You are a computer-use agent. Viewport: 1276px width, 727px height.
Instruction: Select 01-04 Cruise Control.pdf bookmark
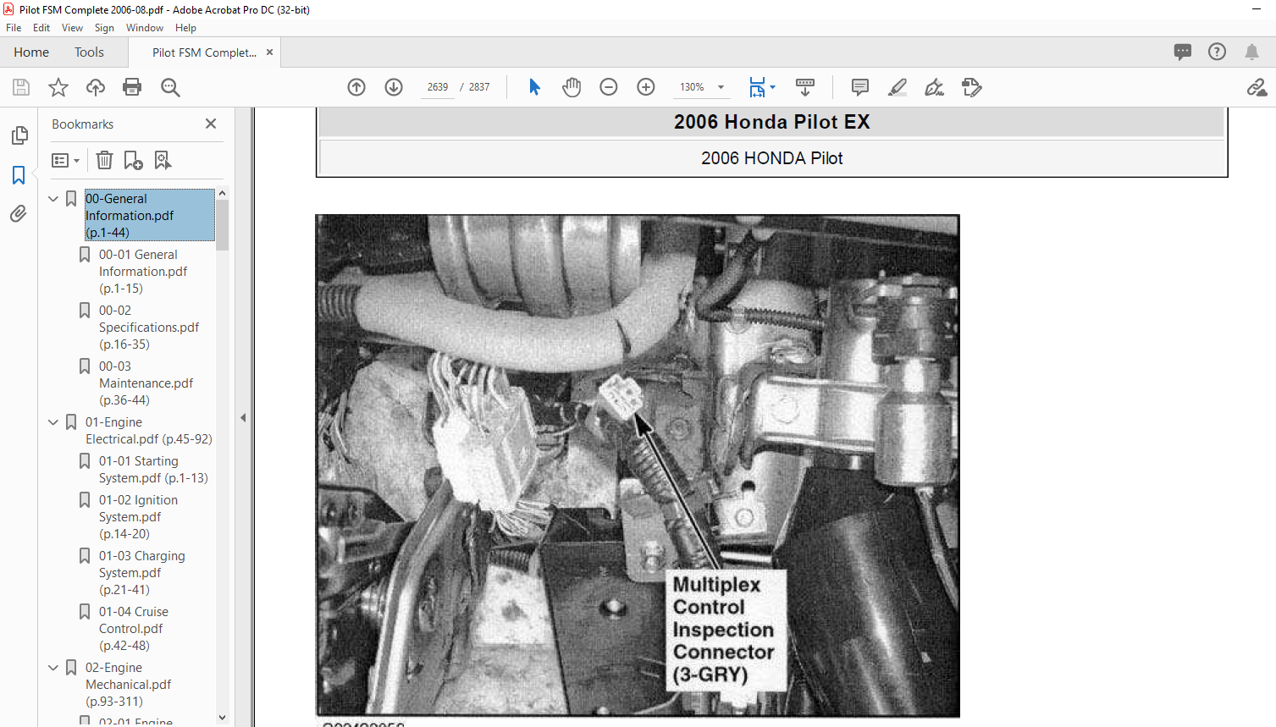tap(133, 629)
